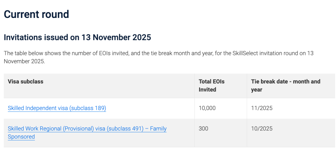Open Skilled Work Regional subclass 491 Family Sponsored link
336x149 pixels.
point(87,129)
